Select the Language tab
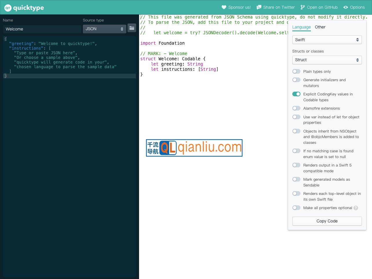 301,27
